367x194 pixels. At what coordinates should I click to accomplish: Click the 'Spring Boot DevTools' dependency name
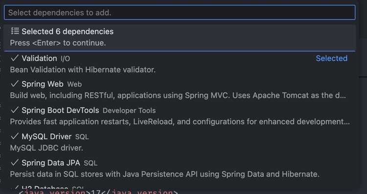click(60, 110)
